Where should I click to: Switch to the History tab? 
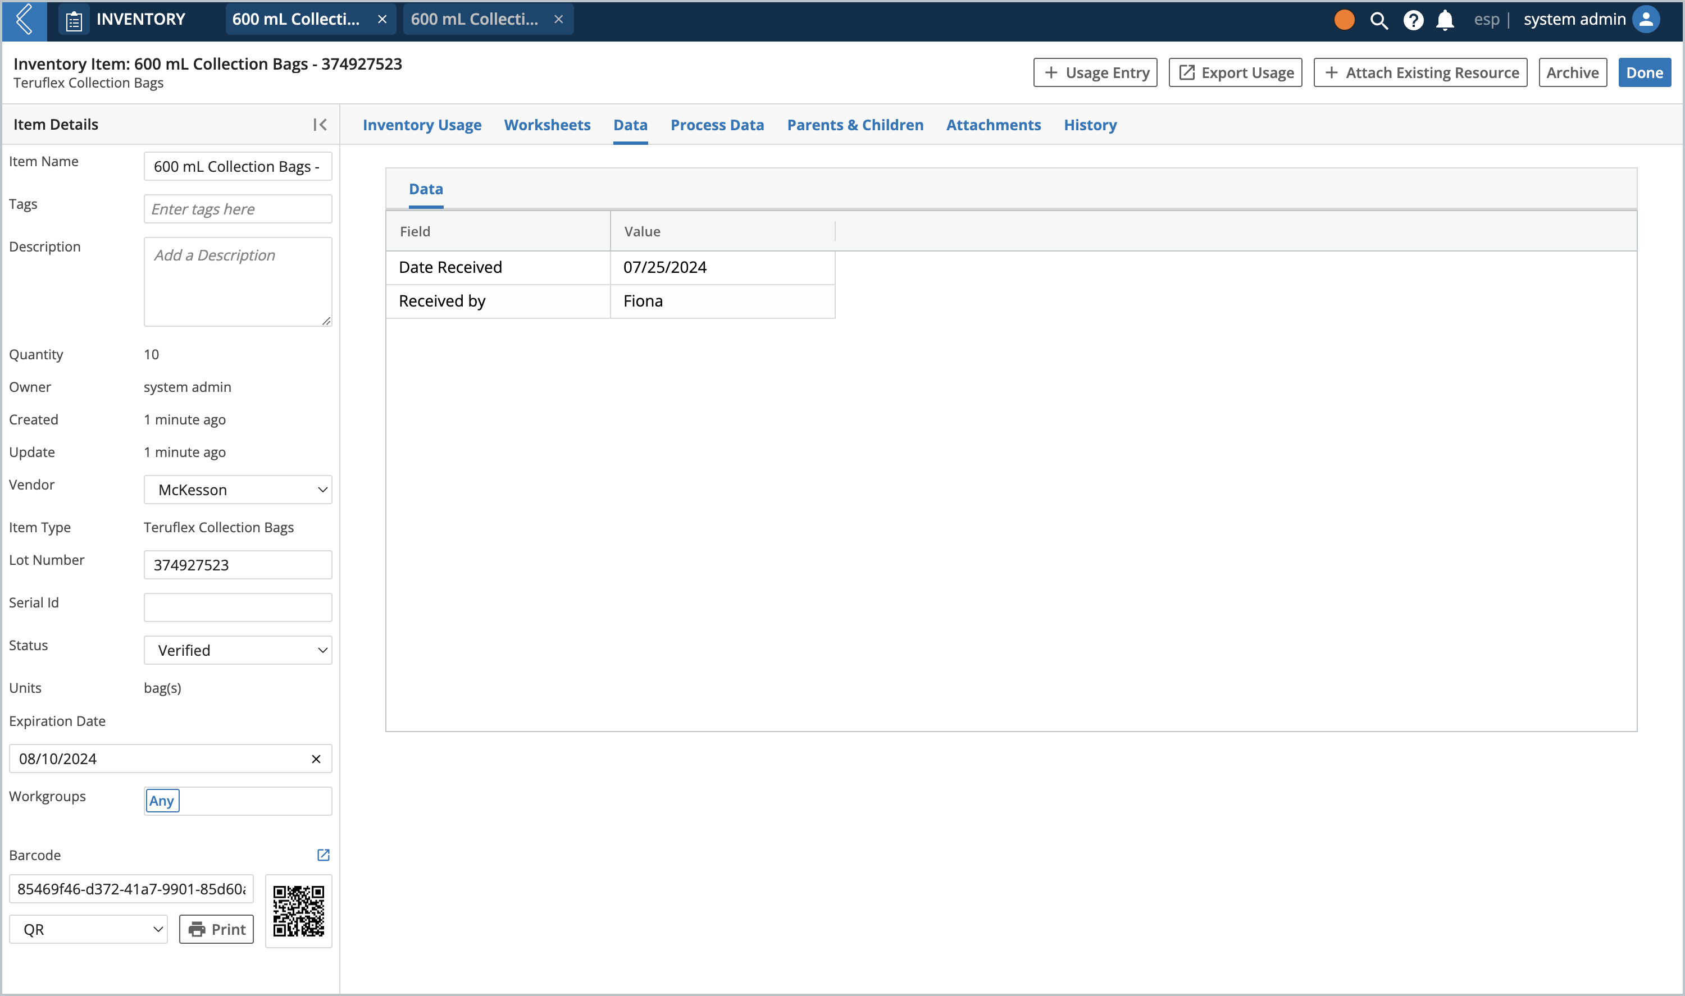(1090, 125)
